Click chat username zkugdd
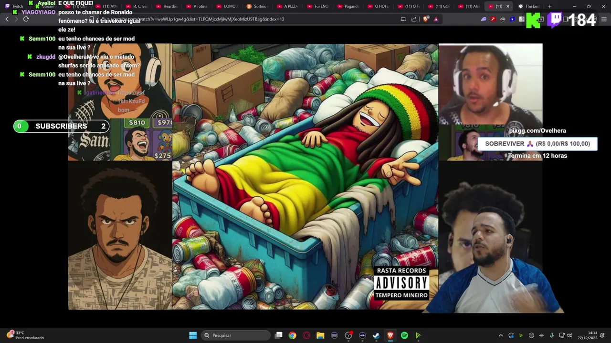Viewport: 611px width, 343px height. tap(46, 57)
